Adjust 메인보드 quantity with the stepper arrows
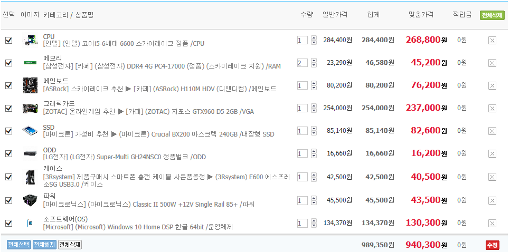The image size is (510, 252). click(314, 85)
